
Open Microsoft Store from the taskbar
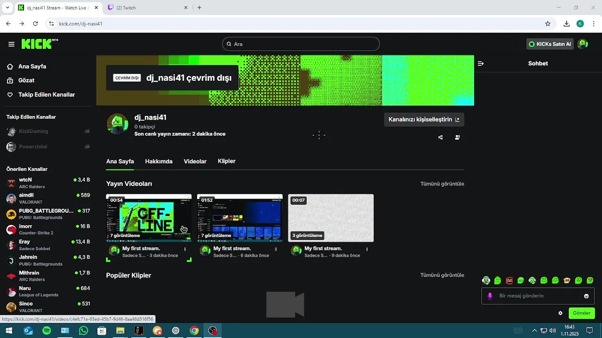tap(102, 330)
